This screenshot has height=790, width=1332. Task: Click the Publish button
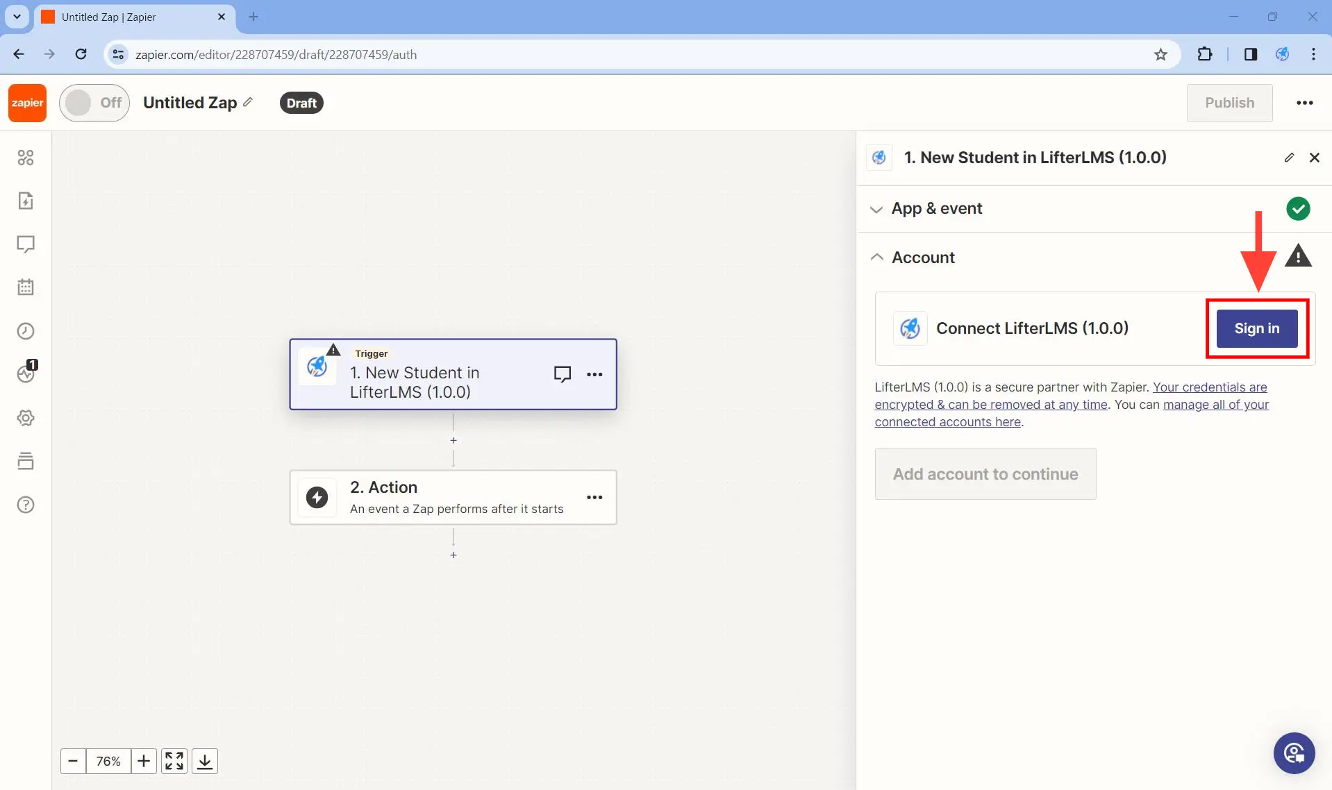(x=1229, y=103)
